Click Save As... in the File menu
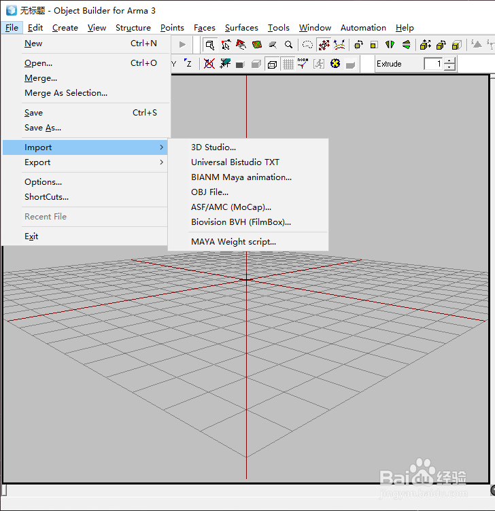 (86, 128)
